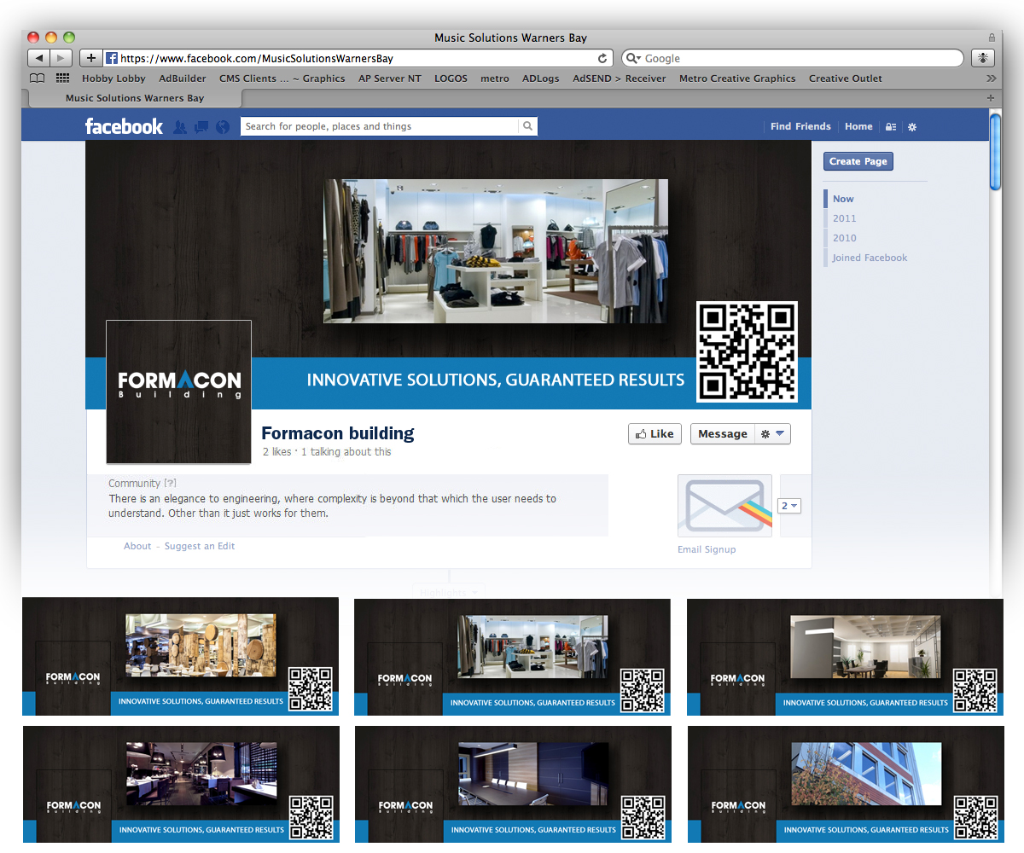
Task: Click the address bar URL field
Action: pyautogui.click(x=358, y=59)
